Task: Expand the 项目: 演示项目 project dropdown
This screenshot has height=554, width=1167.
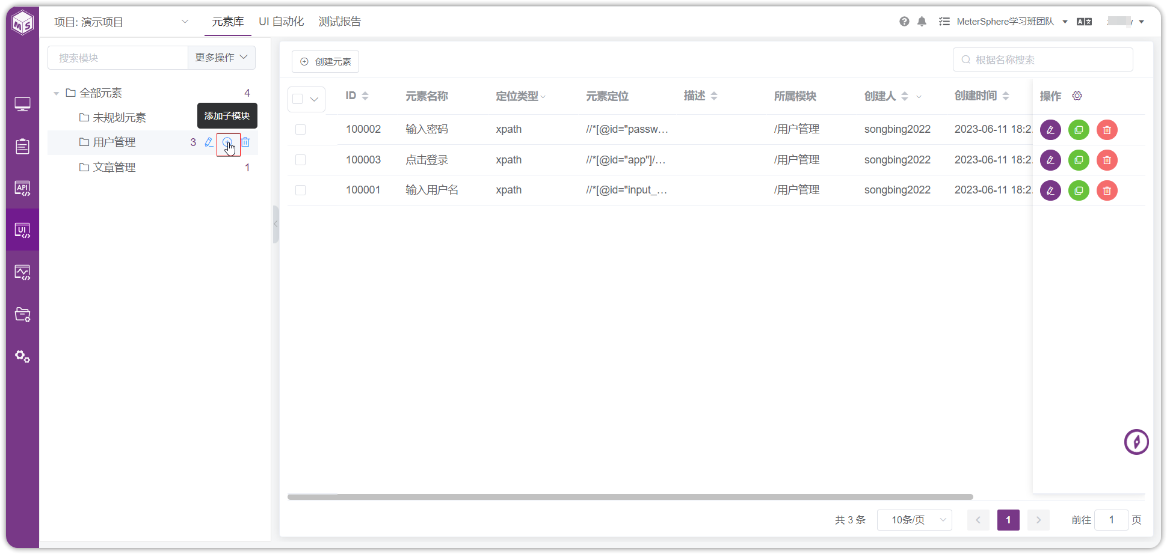Action: point(122,22)
